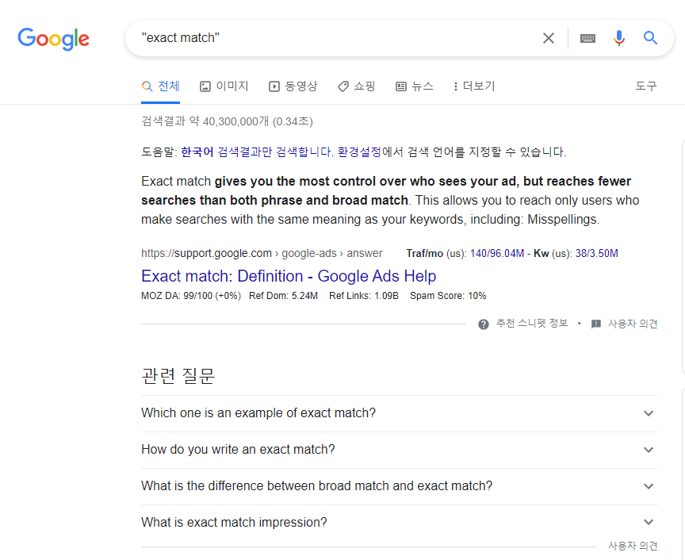This screenshot has width=685, height=560.
Task: Open the 환경설정 link
Action: pyautogui.click(x=359, y=152)
